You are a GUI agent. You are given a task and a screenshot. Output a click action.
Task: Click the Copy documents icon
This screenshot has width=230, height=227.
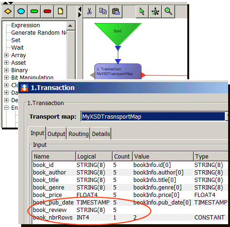point(103,11)
